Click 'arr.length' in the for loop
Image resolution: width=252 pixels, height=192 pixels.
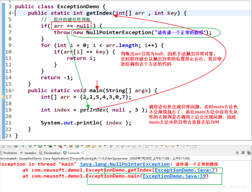[122, 45]
